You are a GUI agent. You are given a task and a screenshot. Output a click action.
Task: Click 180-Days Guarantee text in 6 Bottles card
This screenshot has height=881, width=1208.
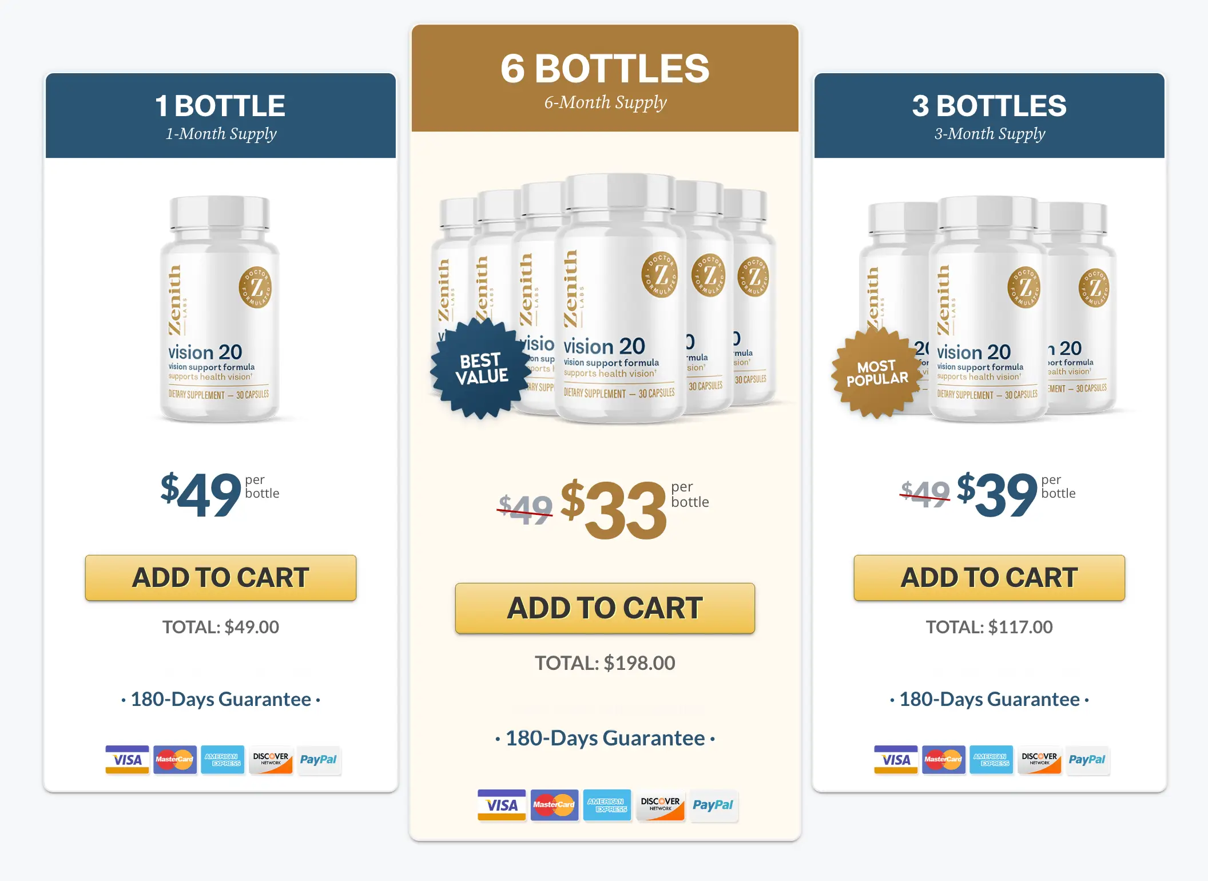(x=605, y=738)
